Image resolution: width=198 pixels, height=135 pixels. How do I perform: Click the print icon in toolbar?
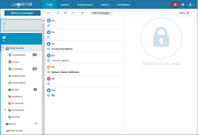point(65,13)
